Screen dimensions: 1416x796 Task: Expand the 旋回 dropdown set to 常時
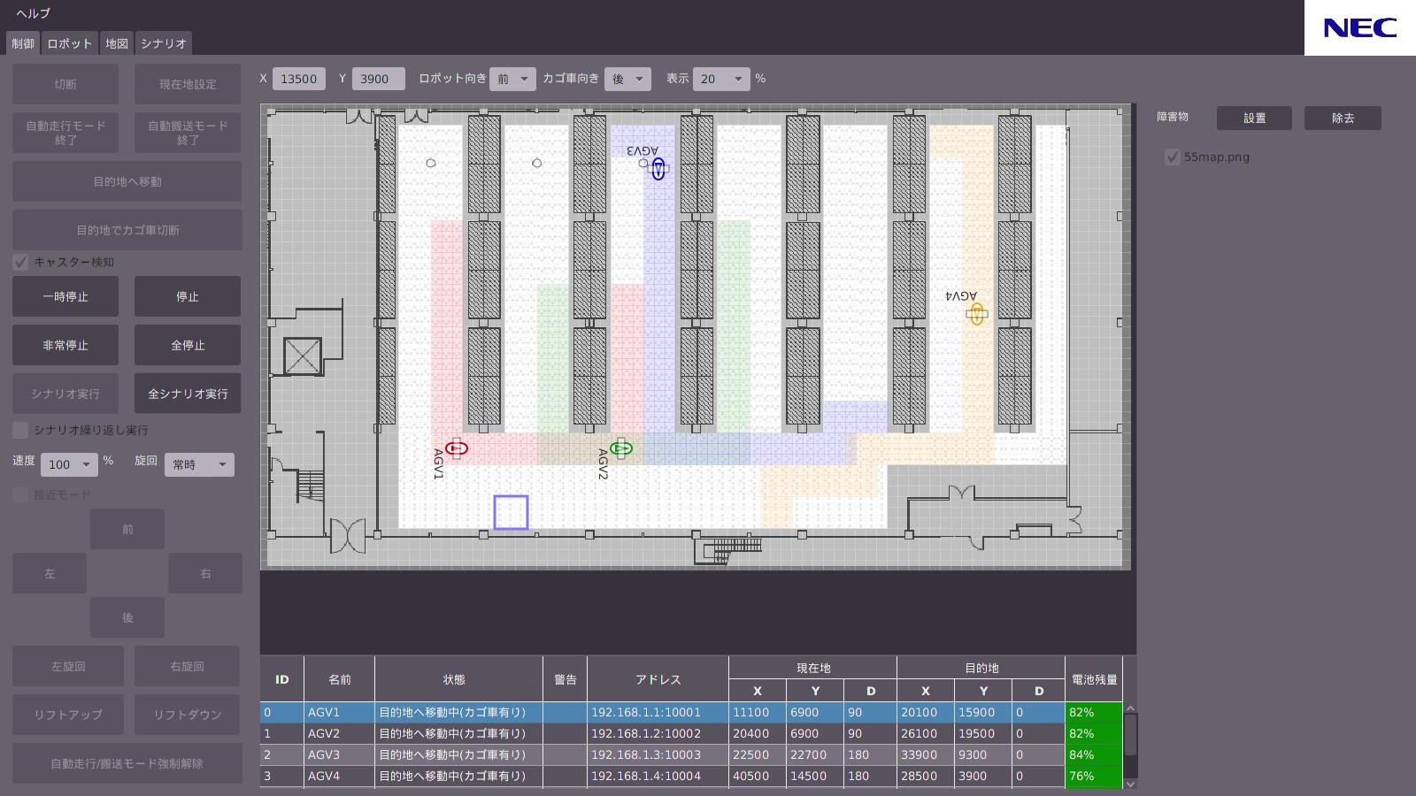pyautogui.click(x=199, y=464)
